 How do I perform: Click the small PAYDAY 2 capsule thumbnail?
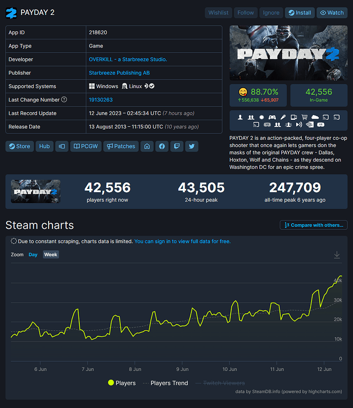click(36, 191)
